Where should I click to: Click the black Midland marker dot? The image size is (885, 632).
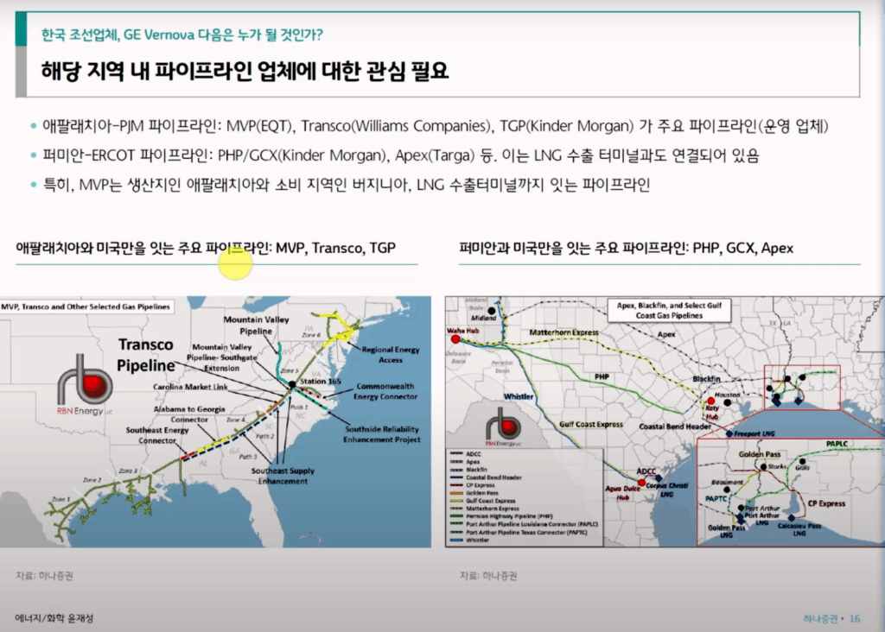(x=492, y=311)
